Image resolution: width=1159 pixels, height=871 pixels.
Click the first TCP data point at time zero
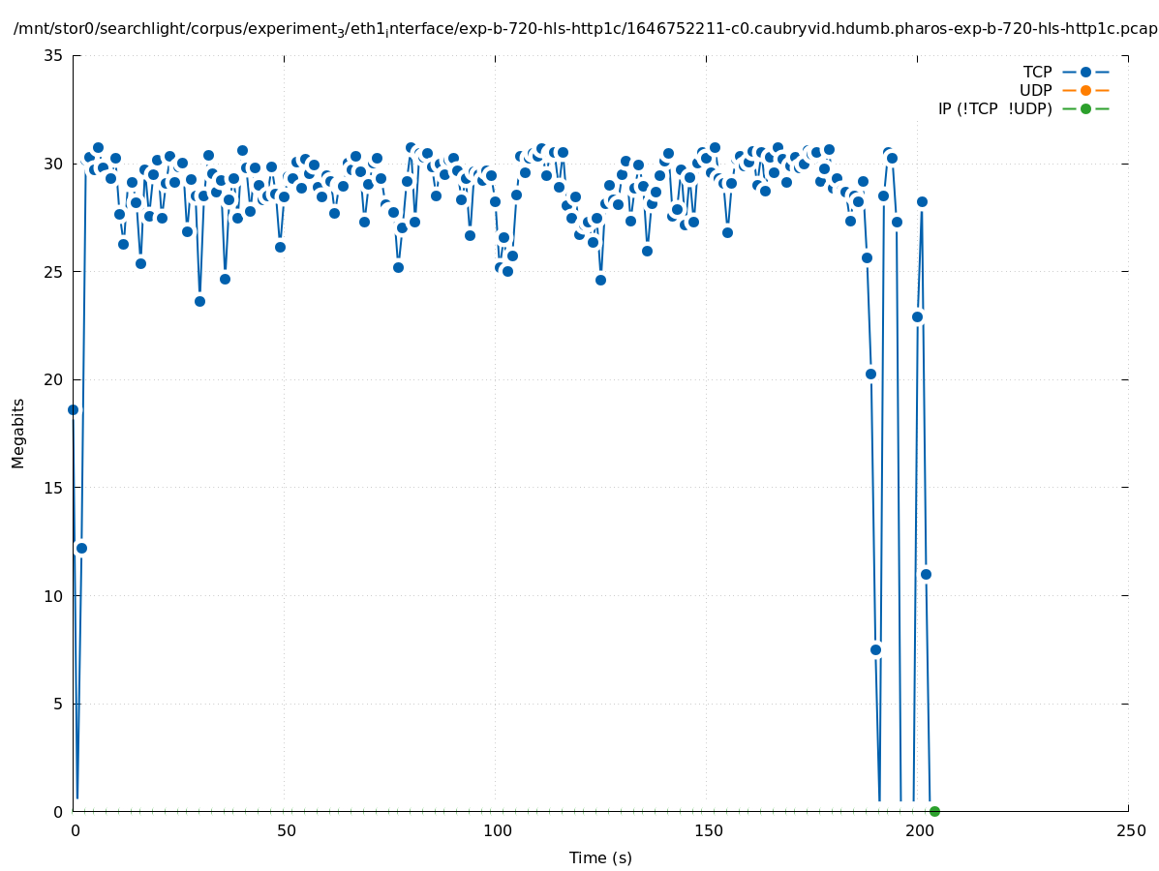click(73, 409)
